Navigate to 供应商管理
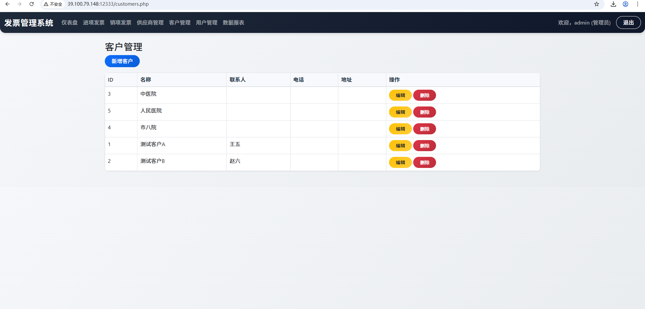The width and height of the screenshot is (645, 309). [x=150, y=23]
